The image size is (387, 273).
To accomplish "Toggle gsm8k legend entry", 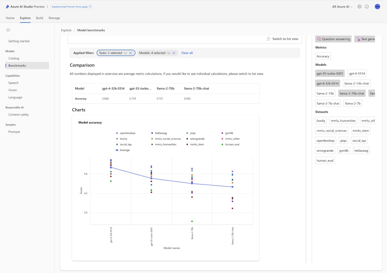I will (227, 133).
